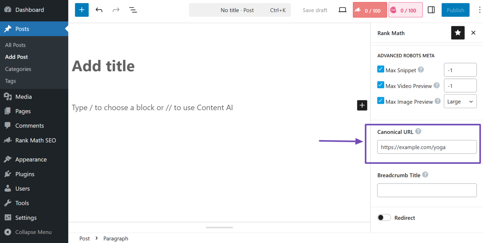Click the inline add block plus button

pos(362,105)
